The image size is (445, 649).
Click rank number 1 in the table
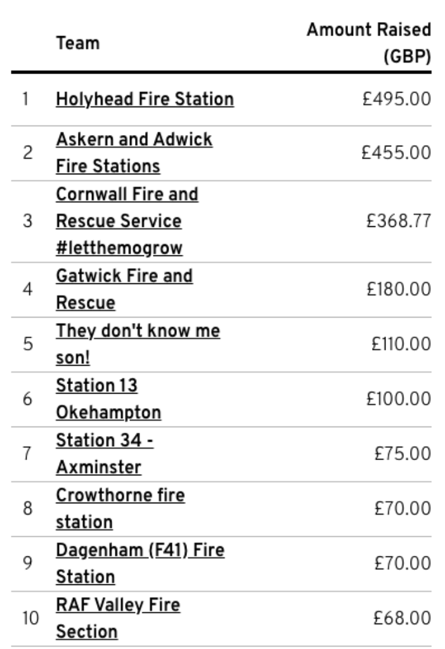pos(25,100)
